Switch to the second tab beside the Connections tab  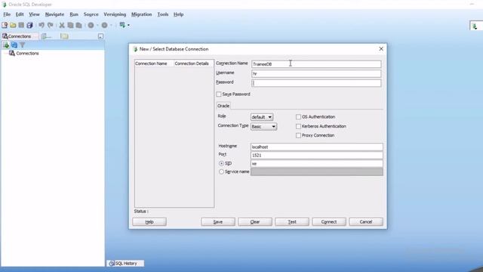point(47,36)
